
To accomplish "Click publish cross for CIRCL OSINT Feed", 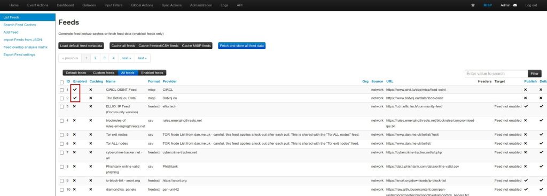I will (526, 90).
